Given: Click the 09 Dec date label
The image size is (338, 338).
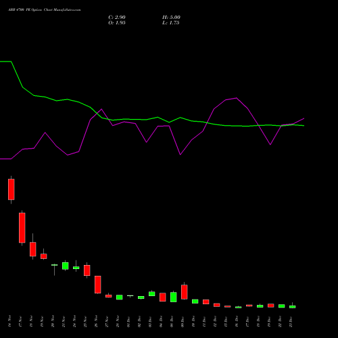Looking at the screenshot, I should point(183,321).
